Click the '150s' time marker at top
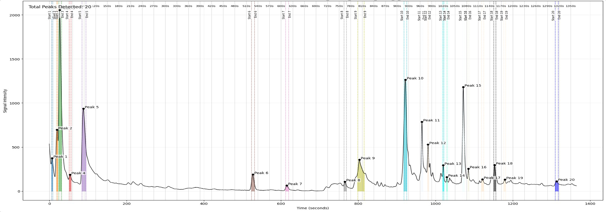 (107, 6)
